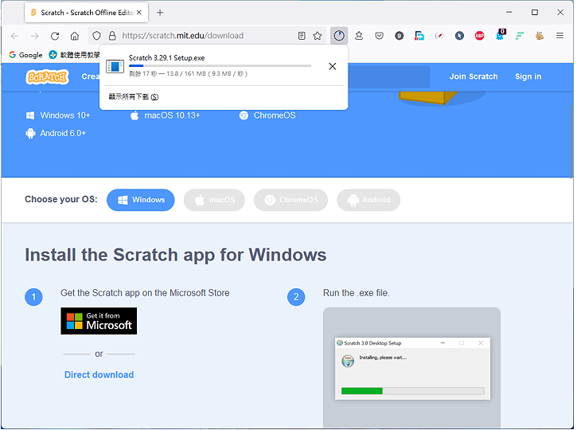Click the bookmarks toolbar star-tray icon
This screenshot has height=430, width=577.
point(359,36)
